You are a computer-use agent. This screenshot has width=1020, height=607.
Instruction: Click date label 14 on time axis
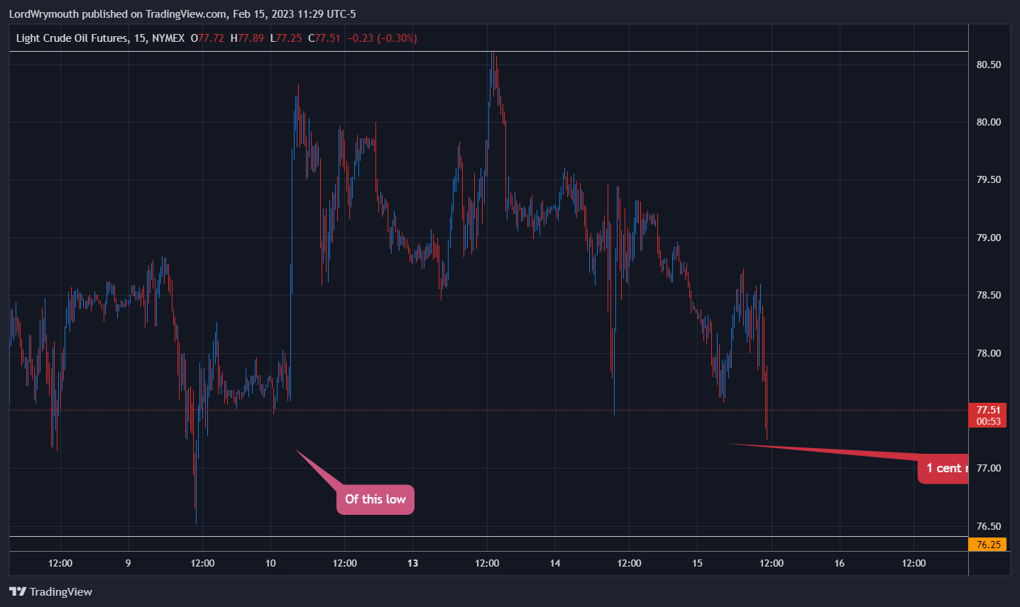coord(555,563)
